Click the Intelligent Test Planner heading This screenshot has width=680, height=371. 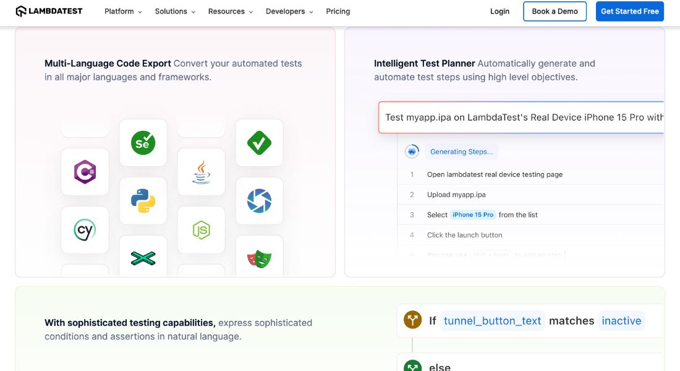click(424, 63)
